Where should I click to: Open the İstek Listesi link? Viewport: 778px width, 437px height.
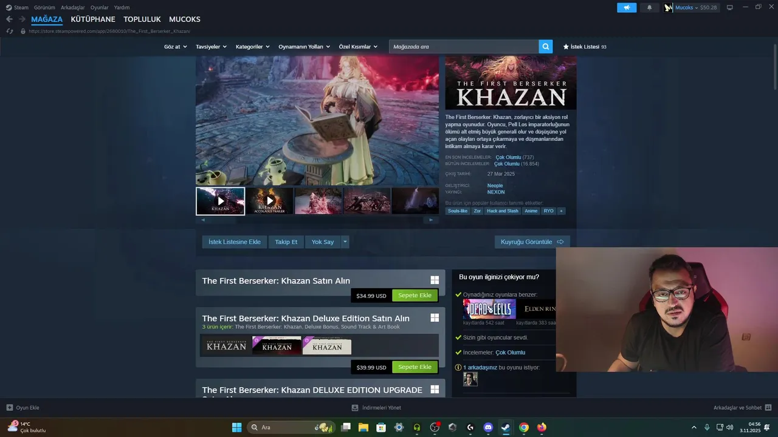coord(585,47)
